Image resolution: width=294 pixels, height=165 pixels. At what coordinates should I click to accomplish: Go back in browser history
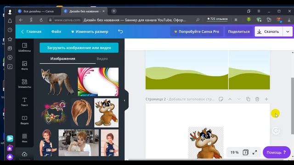click(21, 20)
